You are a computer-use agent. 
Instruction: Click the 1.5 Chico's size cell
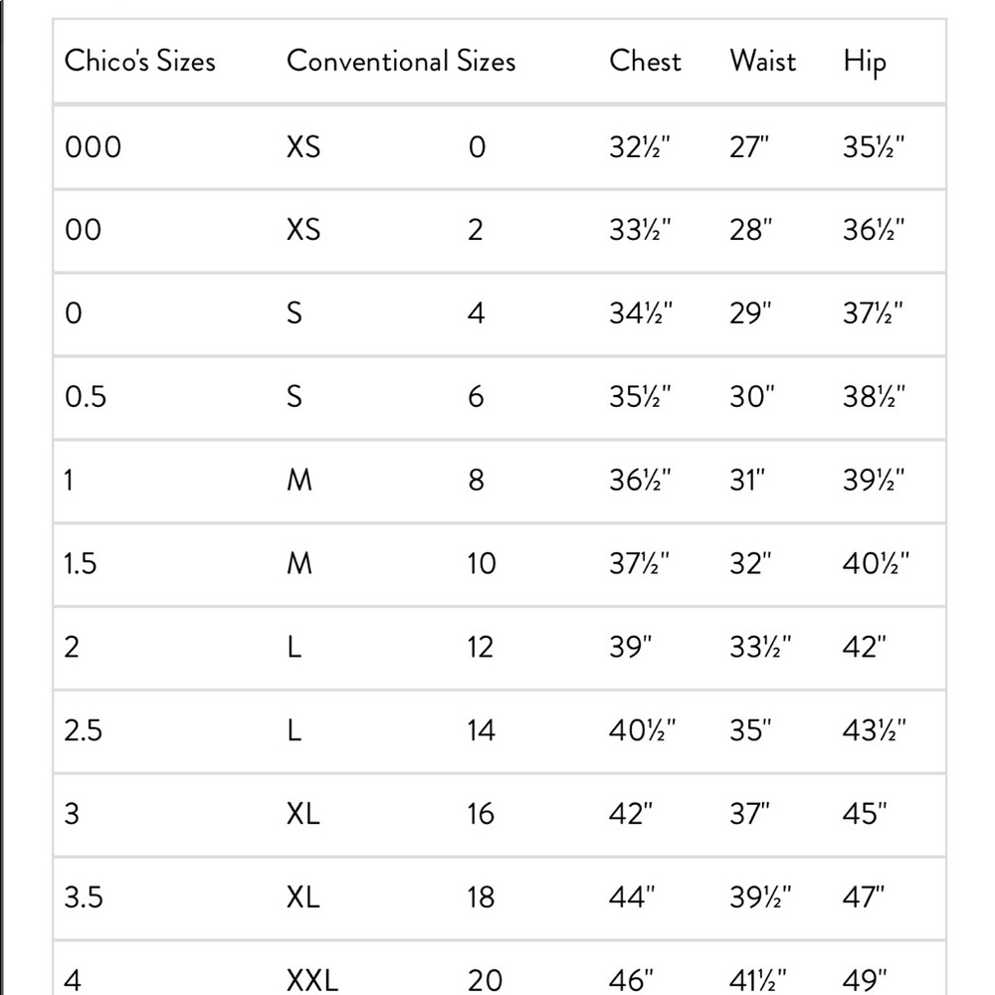80,563
